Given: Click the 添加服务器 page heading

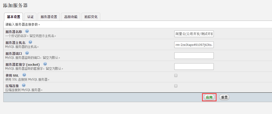Looking at the screenshot, I should [x=15, y=5].
